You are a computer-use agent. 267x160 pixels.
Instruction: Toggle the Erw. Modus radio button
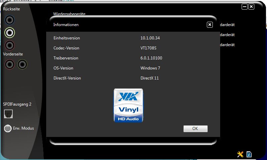pos(8,128)
